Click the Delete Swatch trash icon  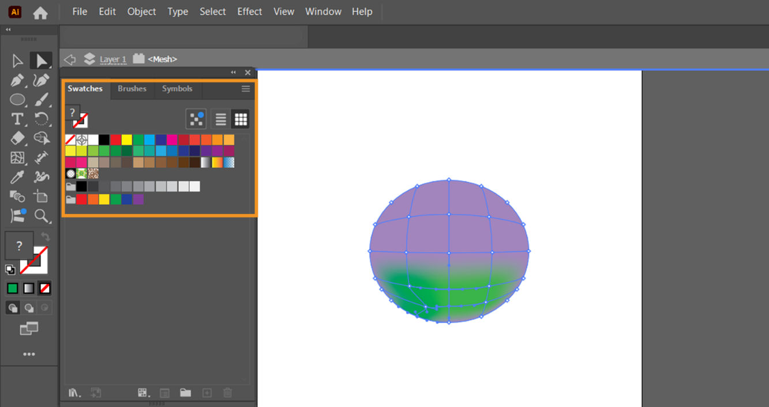[228, 393]
